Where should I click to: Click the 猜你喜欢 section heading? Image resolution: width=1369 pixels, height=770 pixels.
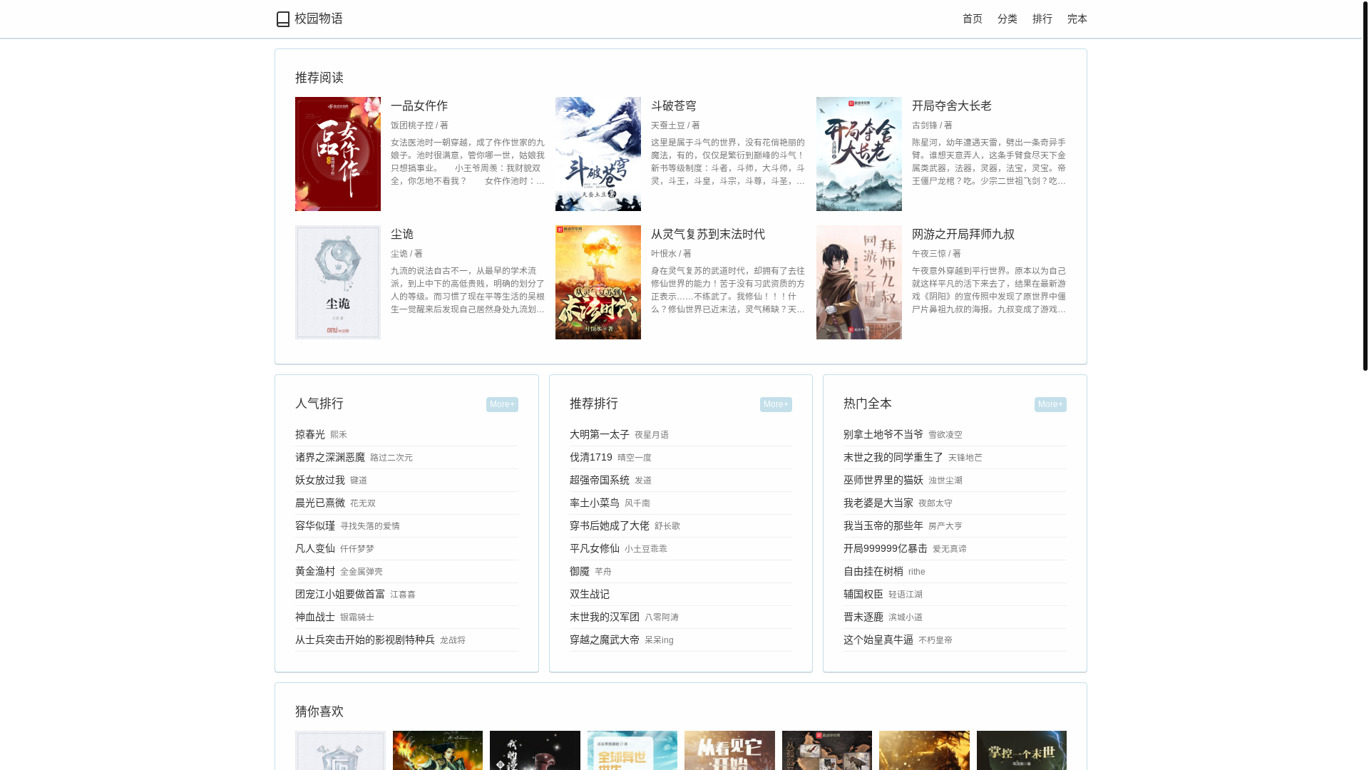[319, 712]
